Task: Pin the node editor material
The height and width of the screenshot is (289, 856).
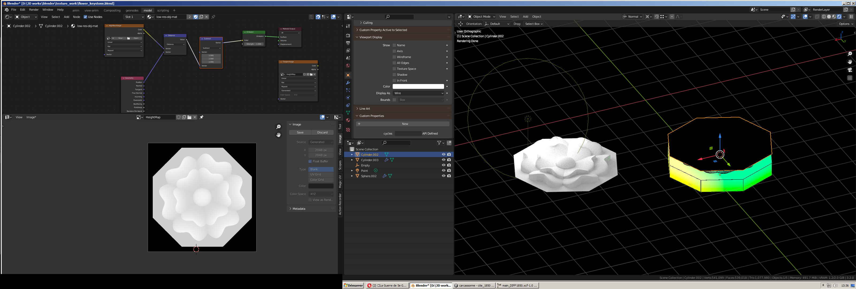Action: (213, 17)
